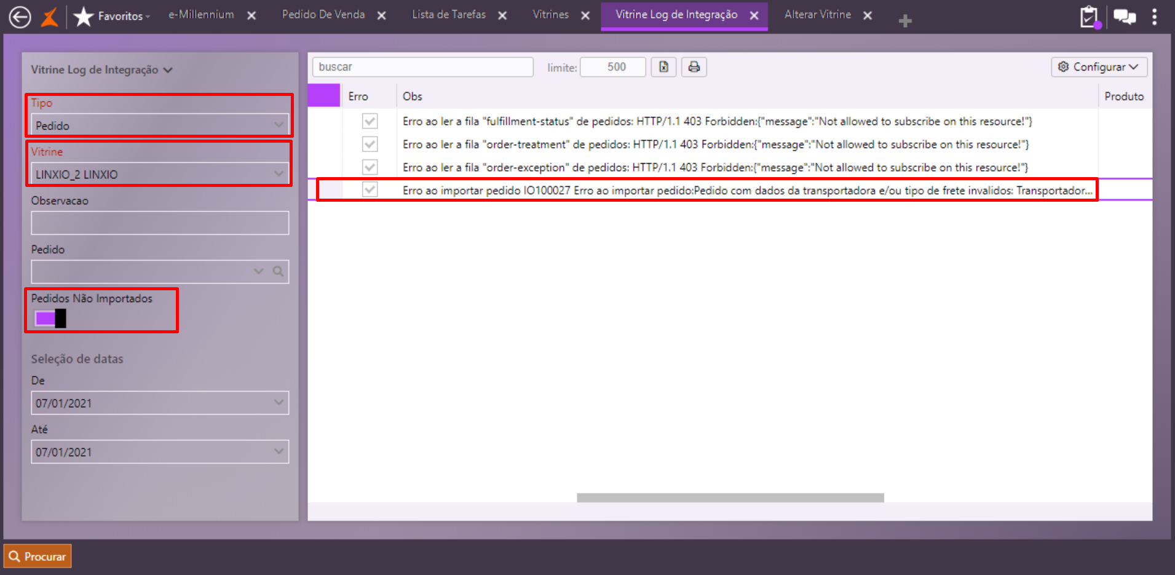Switch to the e-Millennium tab
1175x575 pixels.
[201, 15]
